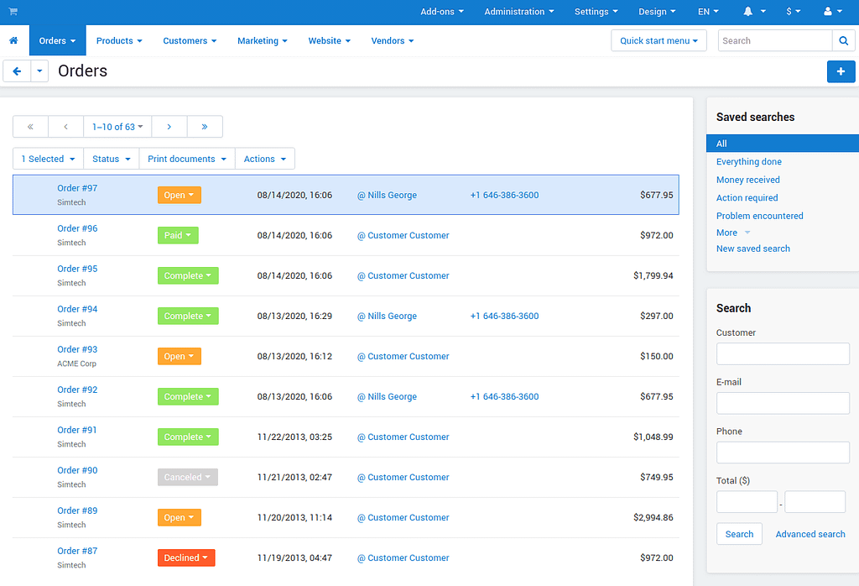Screen dimensions: 859x586
Task: Click the Advanced search link
Action: pyautogui.click(x=810, y=534)
